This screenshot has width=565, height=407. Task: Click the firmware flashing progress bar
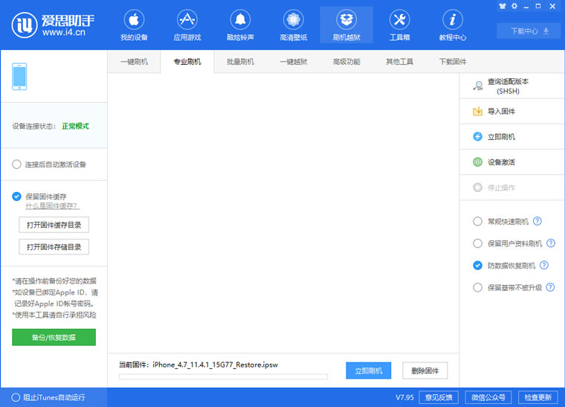(x=224, y=376)
